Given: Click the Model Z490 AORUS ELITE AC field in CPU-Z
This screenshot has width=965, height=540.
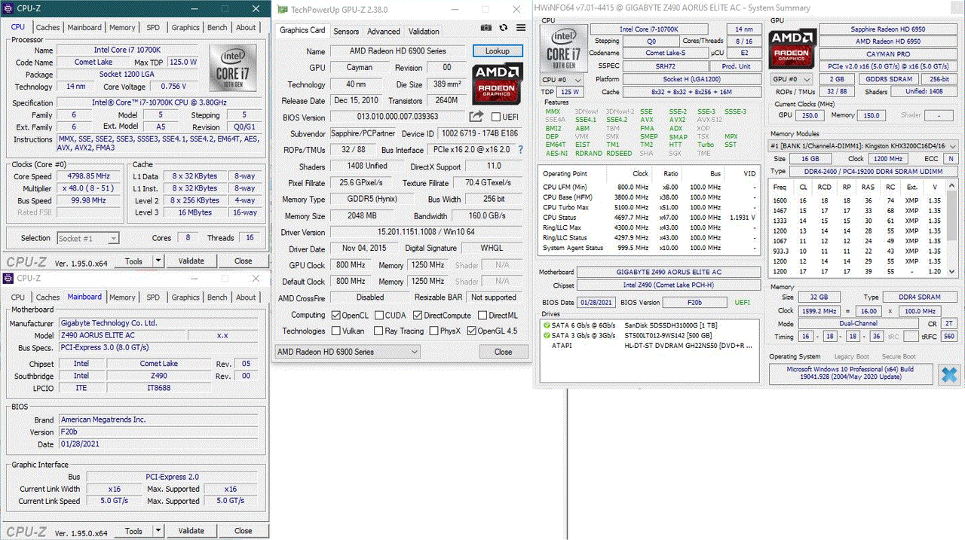Looking at the screenshot, I should tap(121, 335).
